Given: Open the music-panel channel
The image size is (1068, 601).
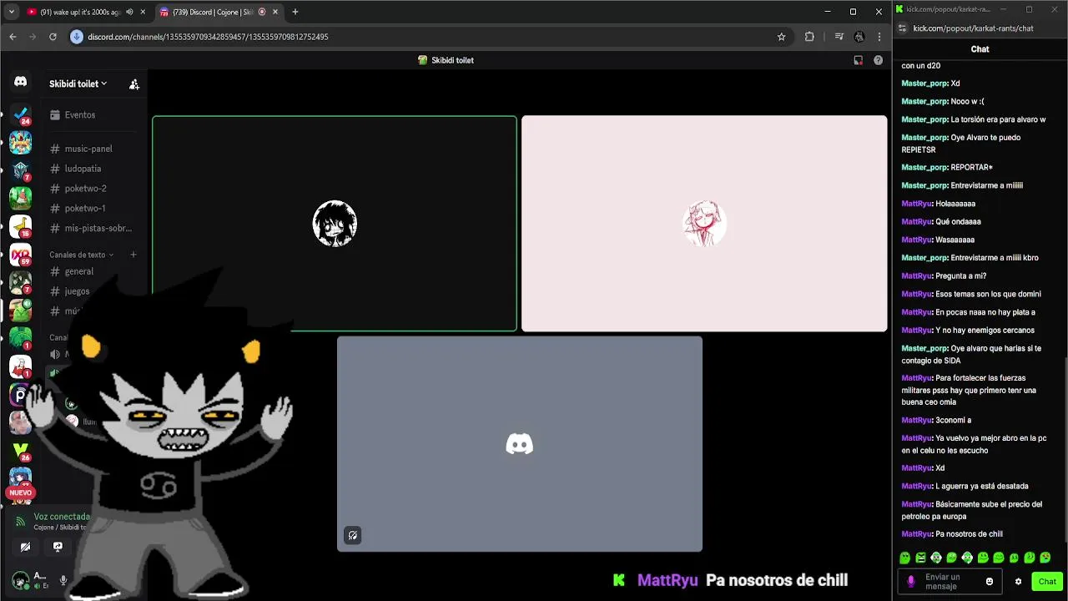Looking at the screenshot, I should click(x=80, y=149).
